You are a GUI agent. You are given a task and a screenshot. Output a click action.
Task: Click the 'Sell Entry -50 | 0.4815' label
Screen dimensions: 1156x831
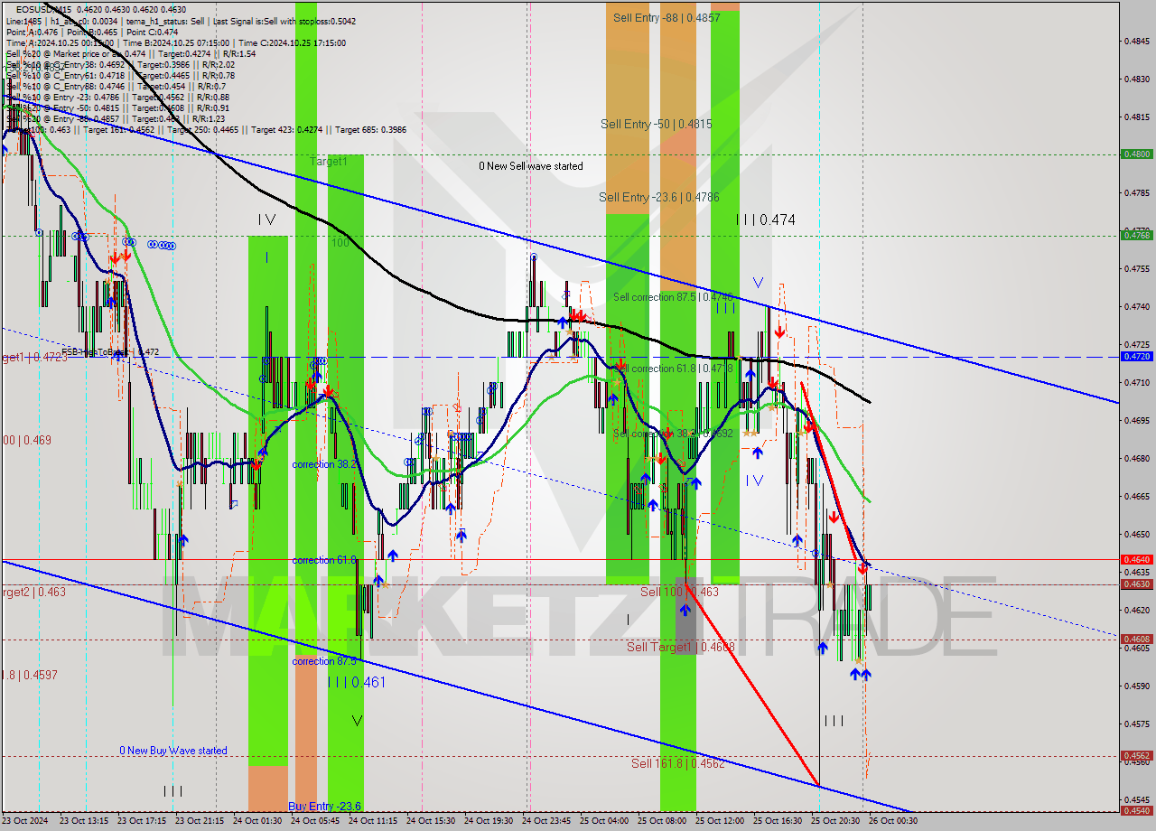[657, 124]
